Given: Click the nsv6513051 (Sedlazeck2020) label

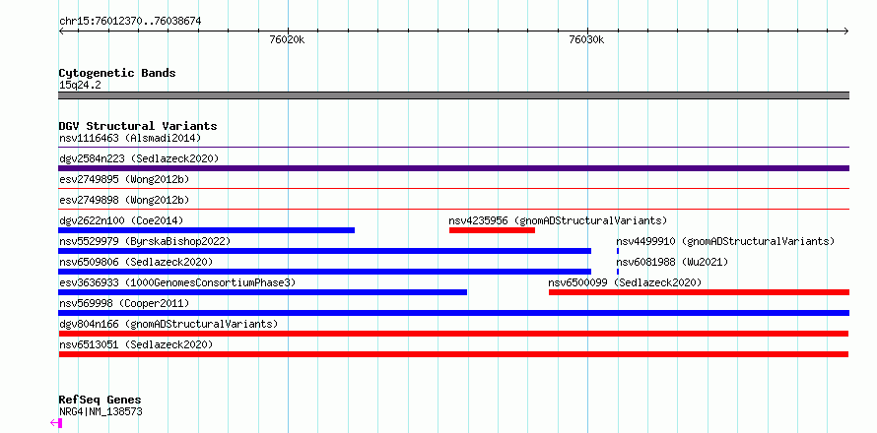Looking at the screenshot, I should (136, 344).
